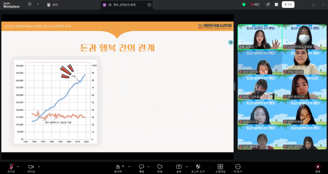
Task: Open the ellipsis menu on shared screen tab
Action: (x=149, y=5)
